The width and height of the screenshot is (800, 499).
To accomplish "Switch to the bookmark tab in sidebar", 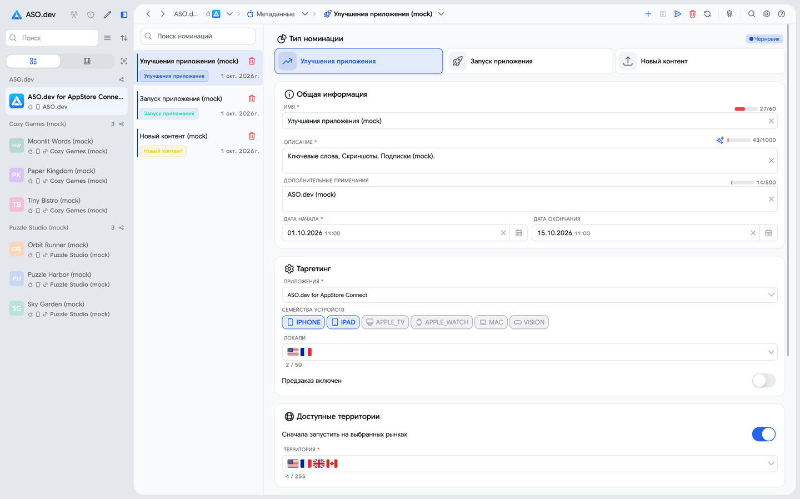I will point(87,61).
